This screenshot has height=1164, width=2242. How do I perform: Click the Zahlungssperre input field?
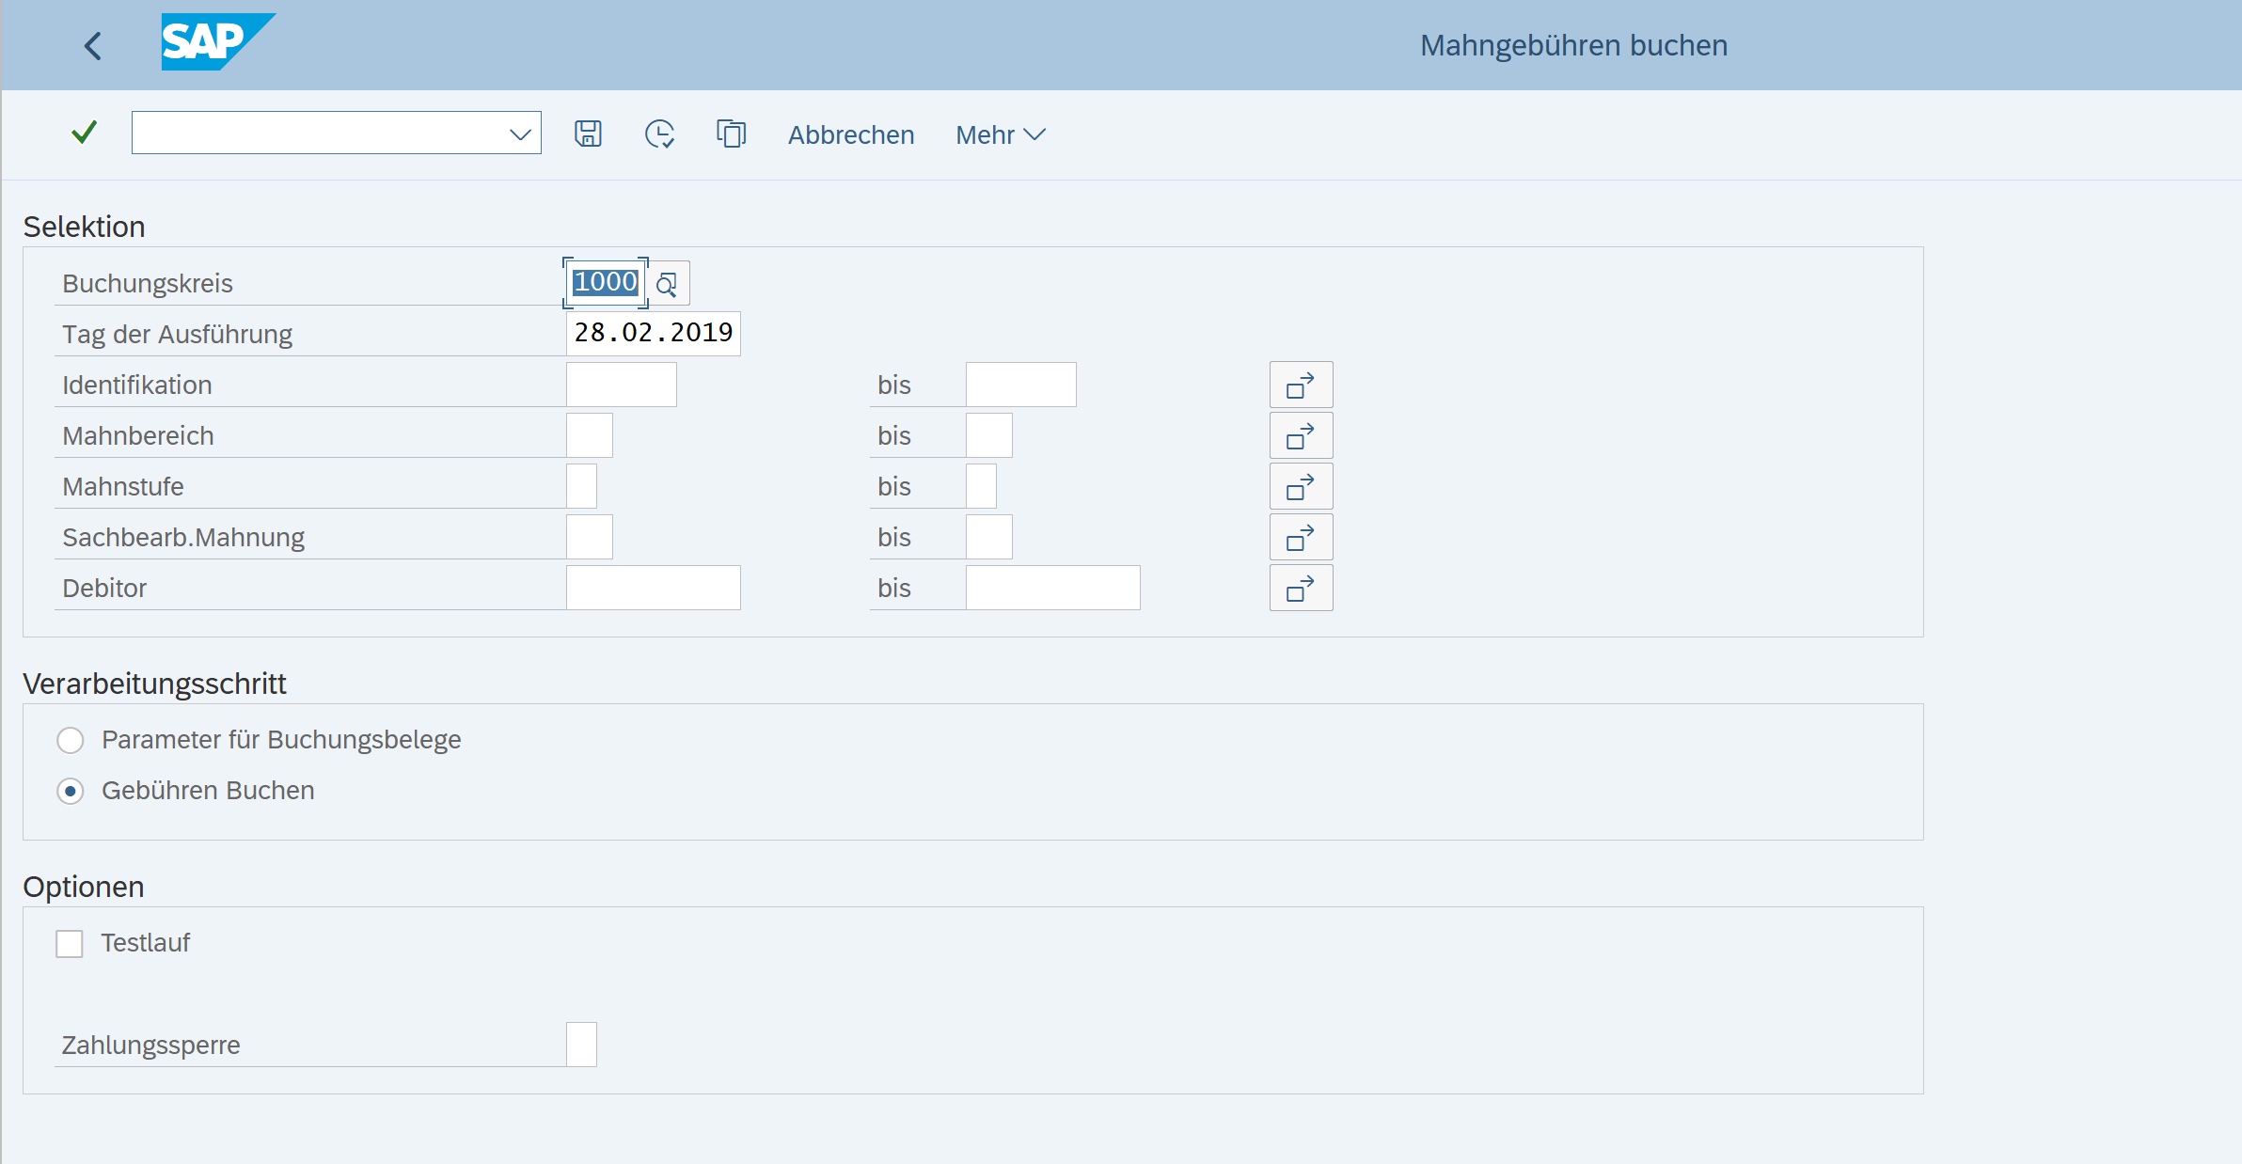pyautogui.click(x=581, y=1045)
